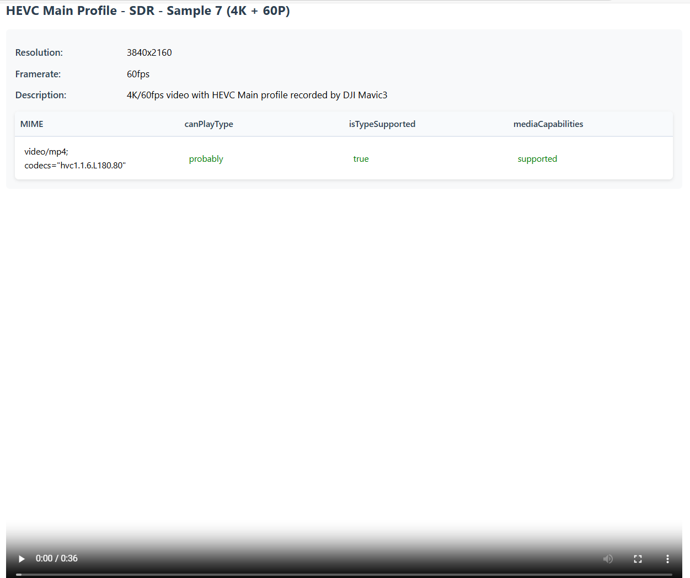Click the green "supported" result
Screen dimensions: 690x578
[x=537, y=159]
